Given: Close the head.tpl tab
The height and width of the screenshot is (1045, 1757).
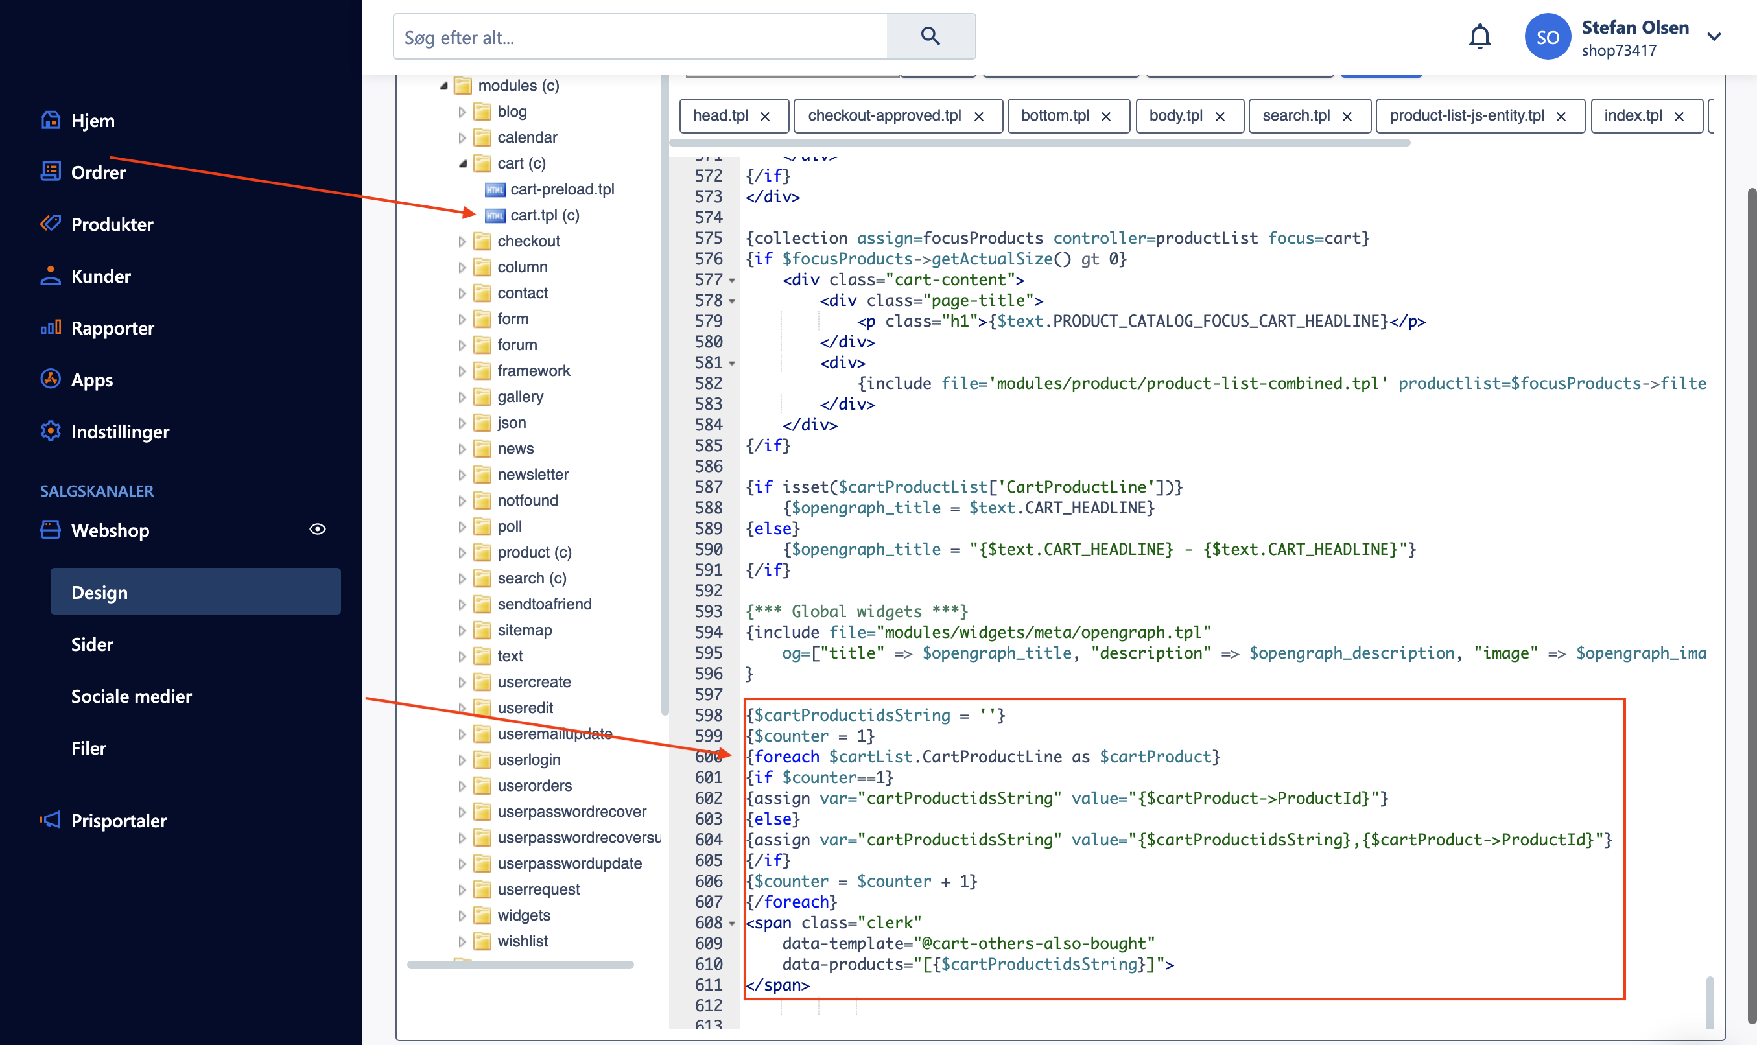Looking at the screenshot, I should point(765,117).
